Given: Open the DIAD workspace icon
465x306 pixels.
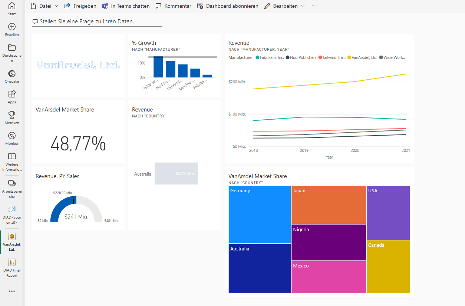Looking at the screenshot, I should 12,209.
